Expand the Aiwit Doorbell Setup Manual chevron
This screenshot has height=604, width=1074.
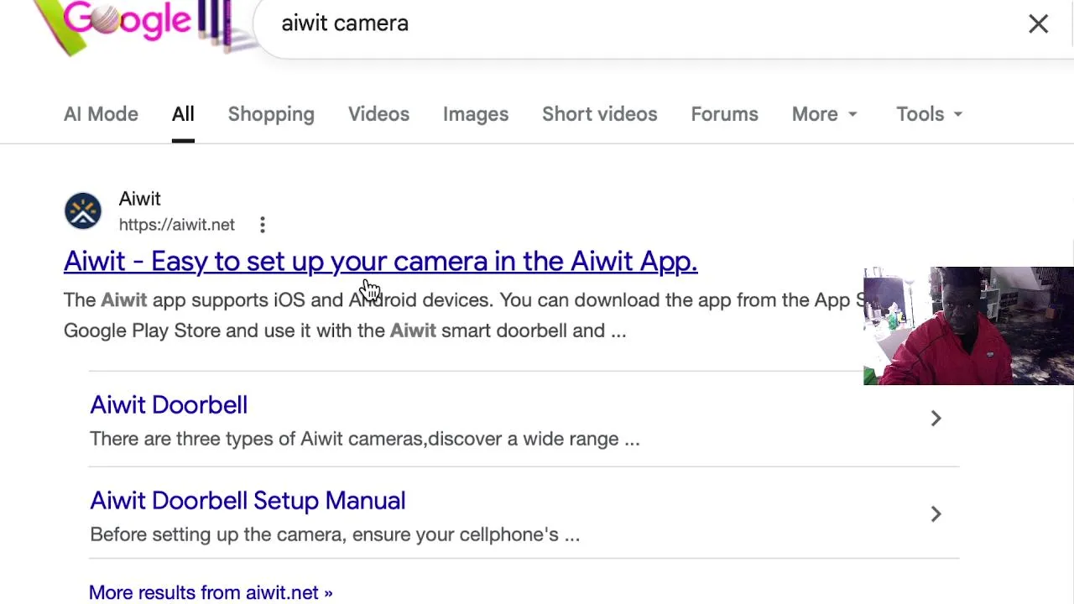click(936, 514)
